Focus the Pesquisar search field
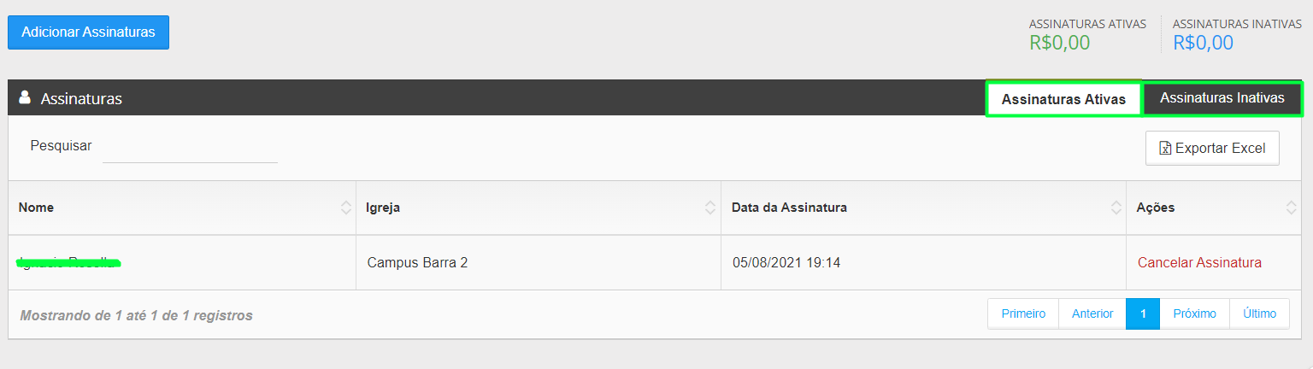 (x=190, y=147)
